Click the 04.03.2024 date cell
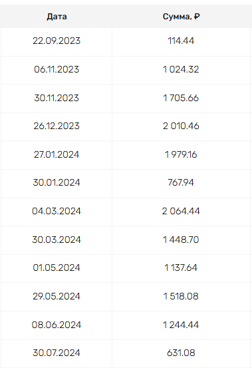 tap(57, 211)
